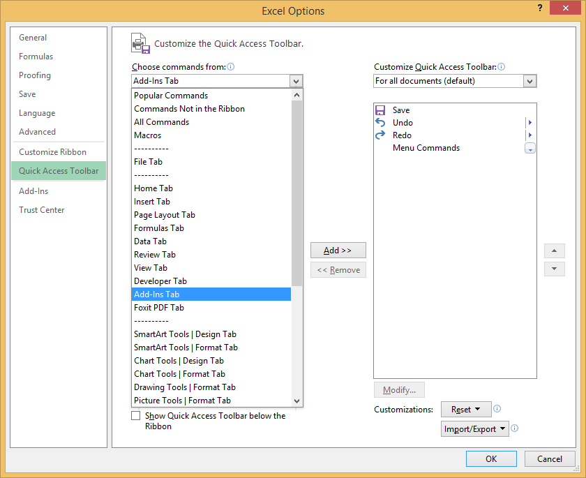Image resolution: width=586 pixels, height=478 pixels.
Task: Click info icon next to Reset
Action: point(497,408)
